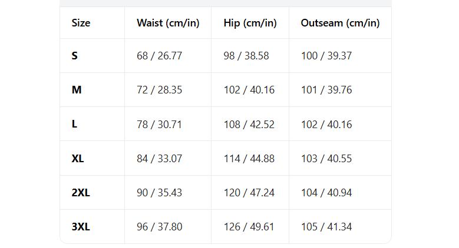459x248 pixels.
Task: Click the hip value 114 / 44.88
Action: coord(249,159)
